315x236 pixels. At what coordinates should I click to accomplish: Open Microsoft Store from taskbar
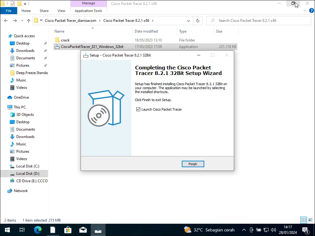point(68,230)
